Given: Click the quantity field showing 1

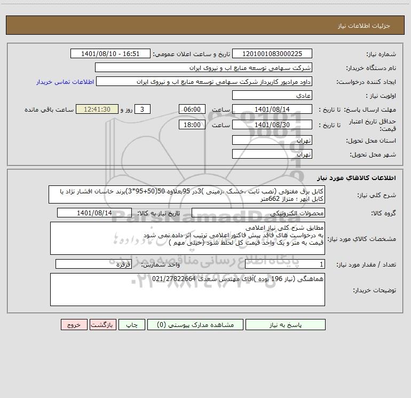Looking at the screenshot, I should (285, 264).
